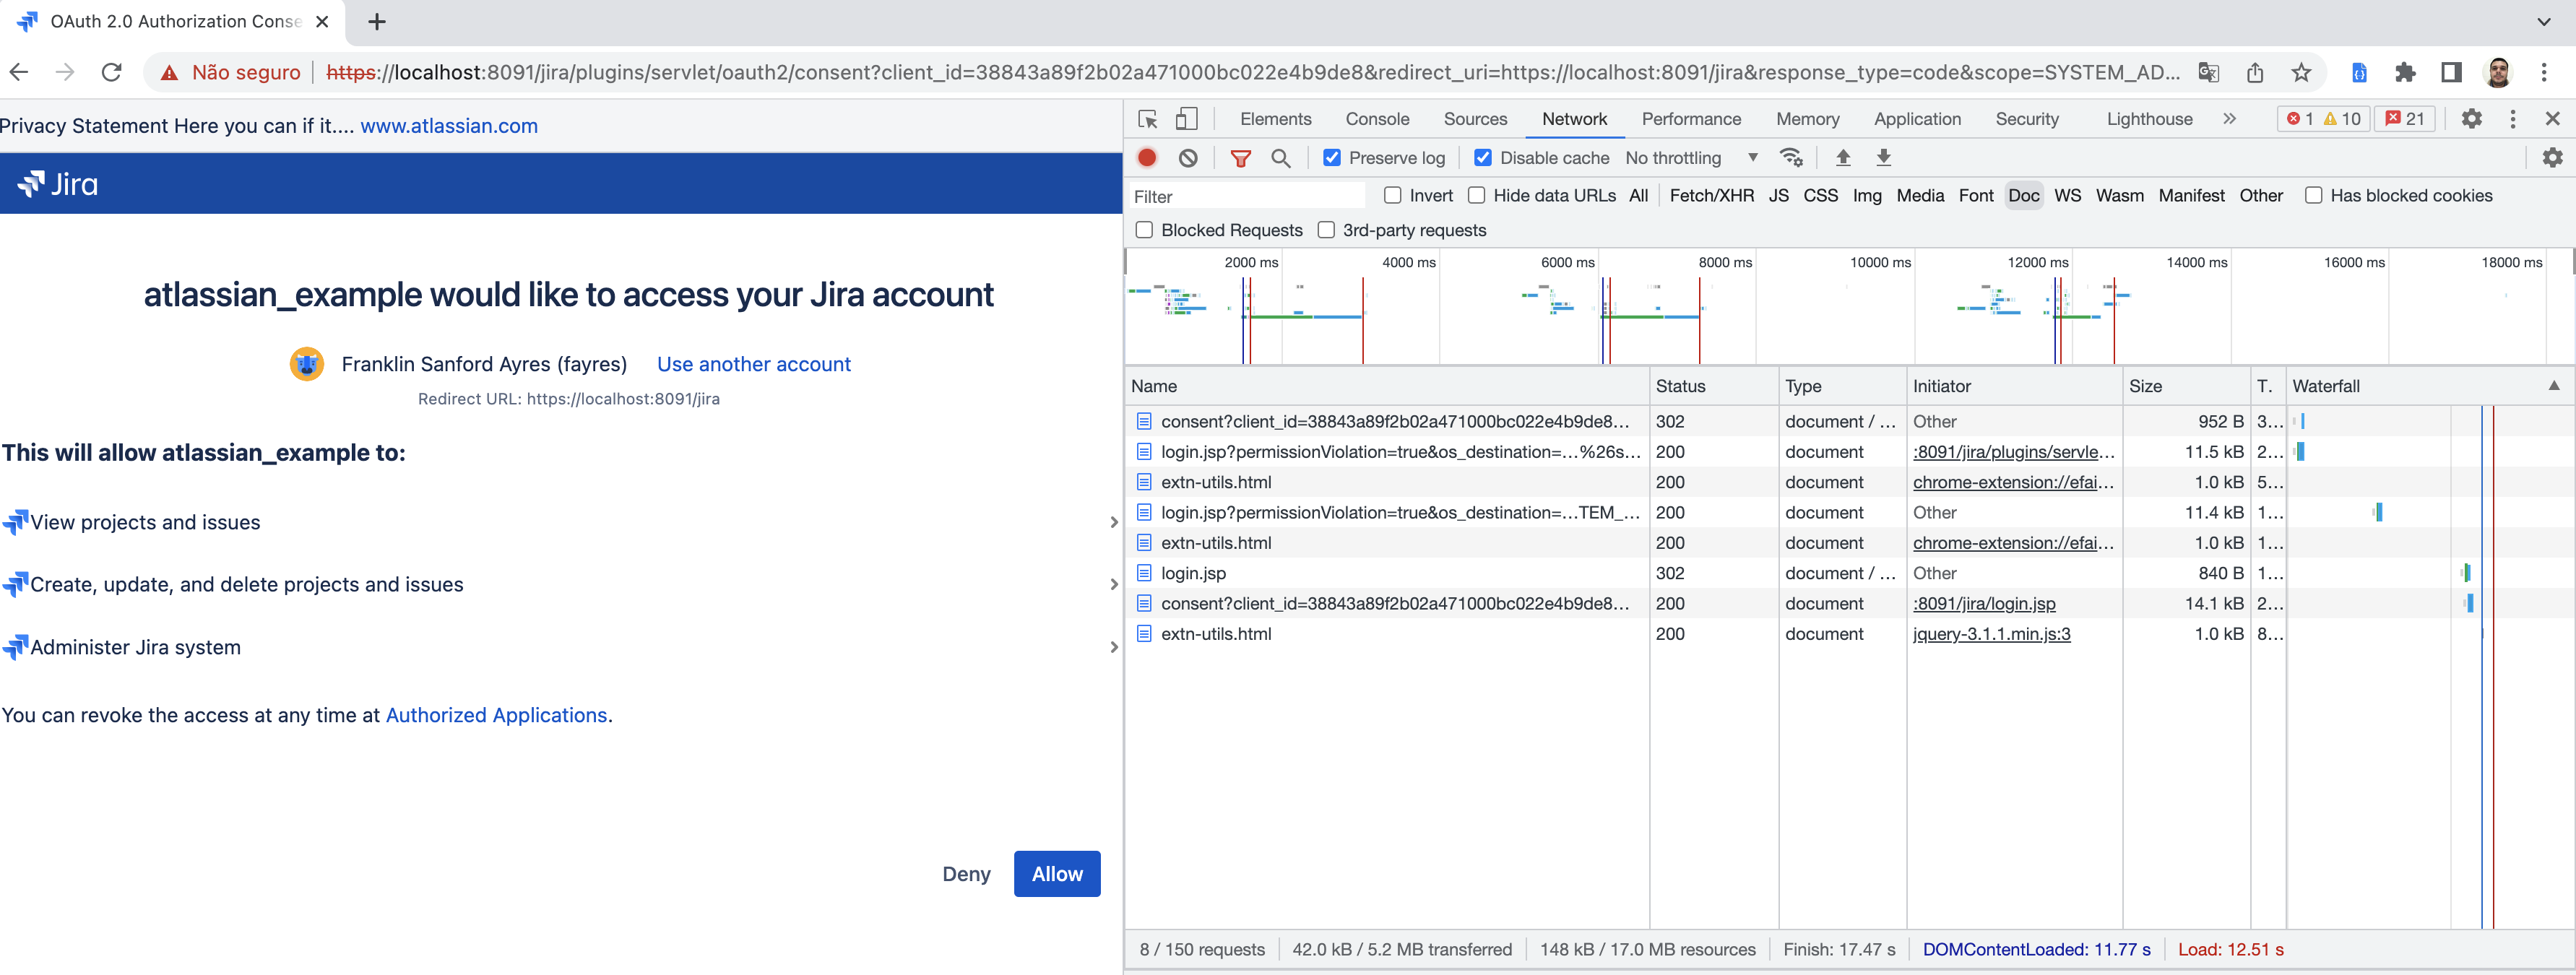Click the record network log button
Image resolution: width=2576 pixels, height=975 pixels.
coord(1147,158)
